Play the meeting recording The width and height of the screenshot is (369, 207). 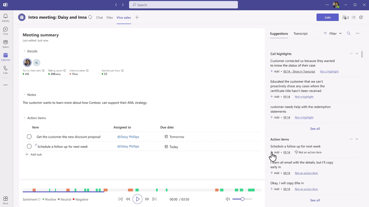[137, 199]
